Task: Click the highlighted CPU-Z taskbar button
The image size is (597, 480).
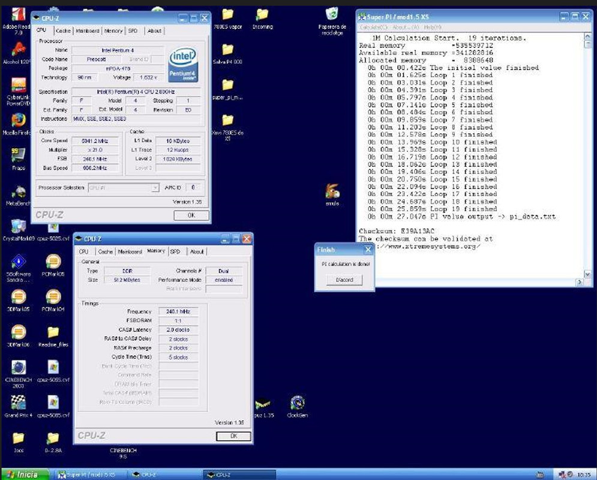Action: 239,475
